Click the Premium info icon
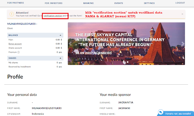194x116 pixels. [18, 52]
